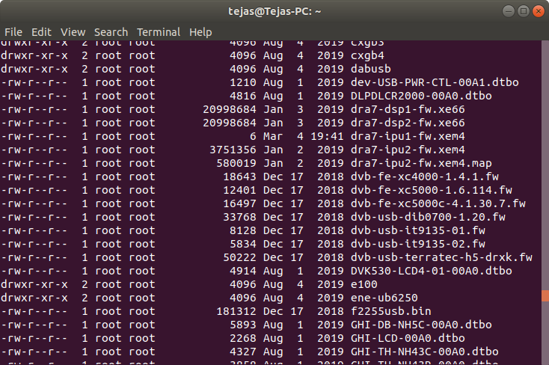
Task: Click dvb-fe-xc5000-1.6.114.fw filename
Action: (432, 190)
